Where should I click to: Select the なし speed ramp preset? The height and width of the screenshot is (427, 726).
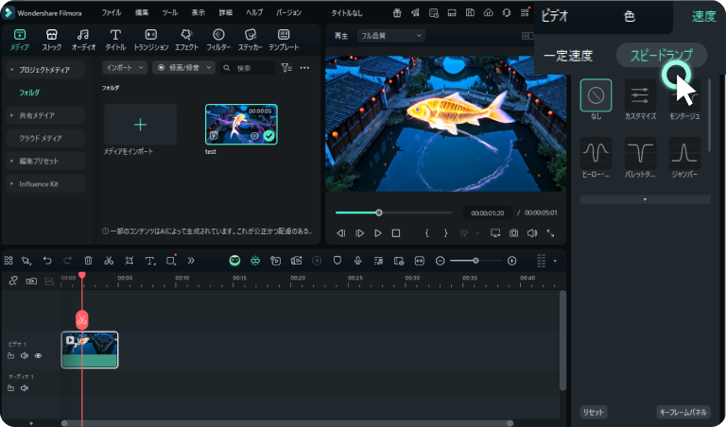596,99
